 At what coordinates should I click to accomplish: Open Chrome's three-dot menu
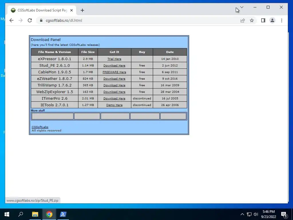282,20
